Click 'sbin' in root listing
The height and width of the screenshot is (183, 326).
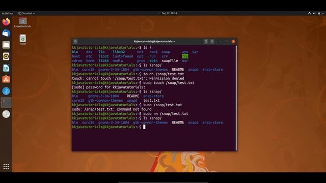coord(153,61)
